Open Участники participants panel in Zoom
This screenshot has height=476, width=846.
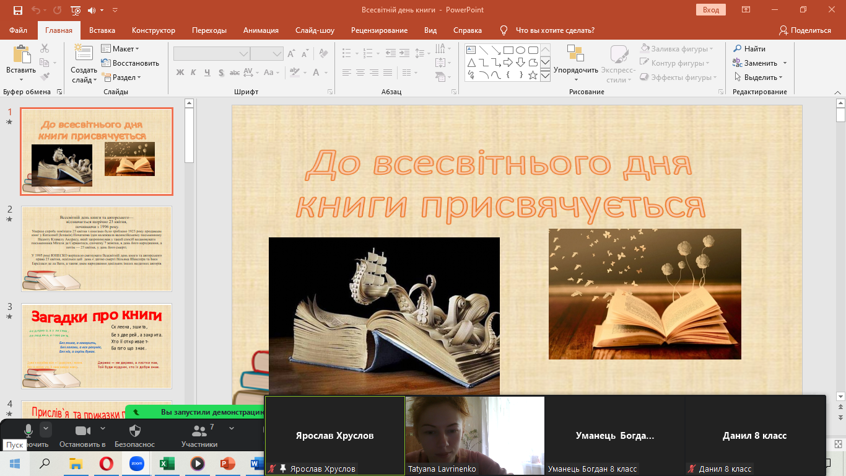click(x=199, y=435)
